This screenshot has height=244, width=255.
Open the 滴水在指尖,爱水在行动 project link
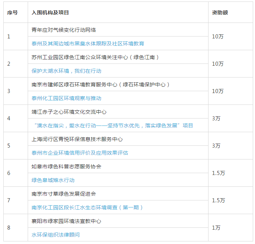(113, 126)
